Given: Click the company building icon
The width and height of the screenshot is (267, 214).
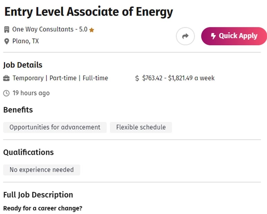Looking at the screenshot, I should click(7, 30).
